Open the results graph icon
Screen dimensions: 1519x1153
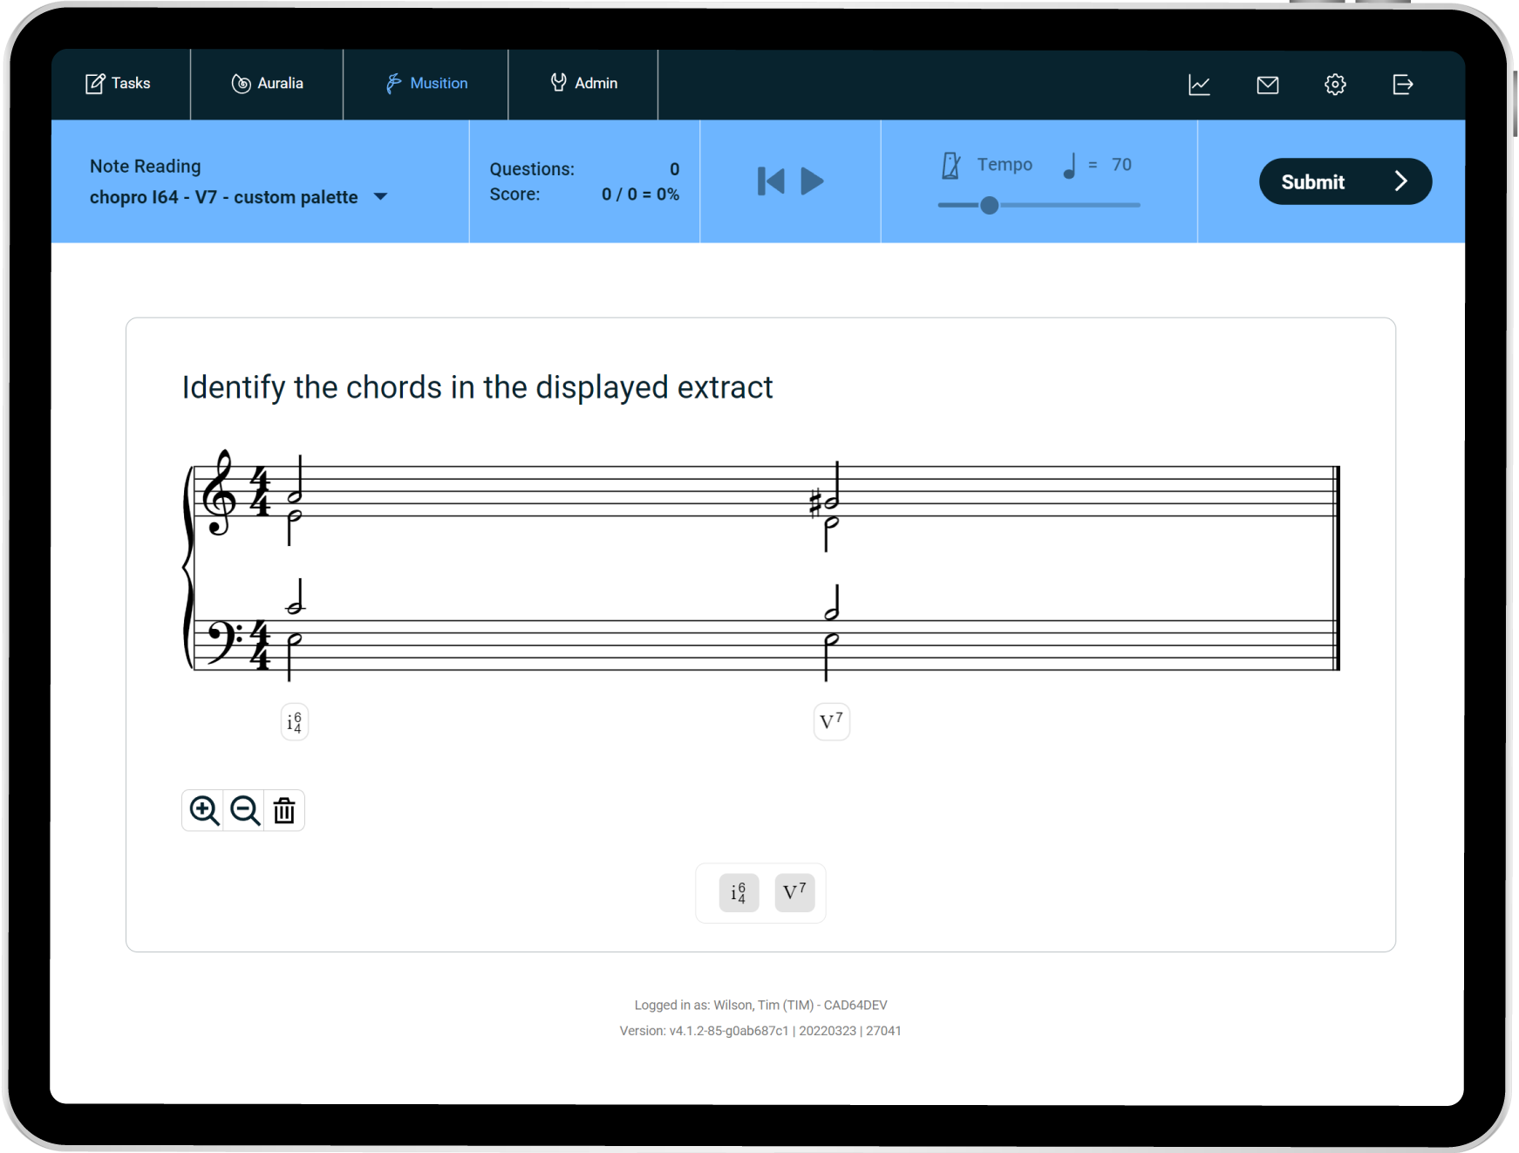point(1199,85)
